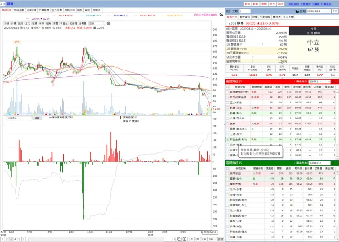
Task: Expand the arrow next to the bottom input box
Action: click(175, 239)
